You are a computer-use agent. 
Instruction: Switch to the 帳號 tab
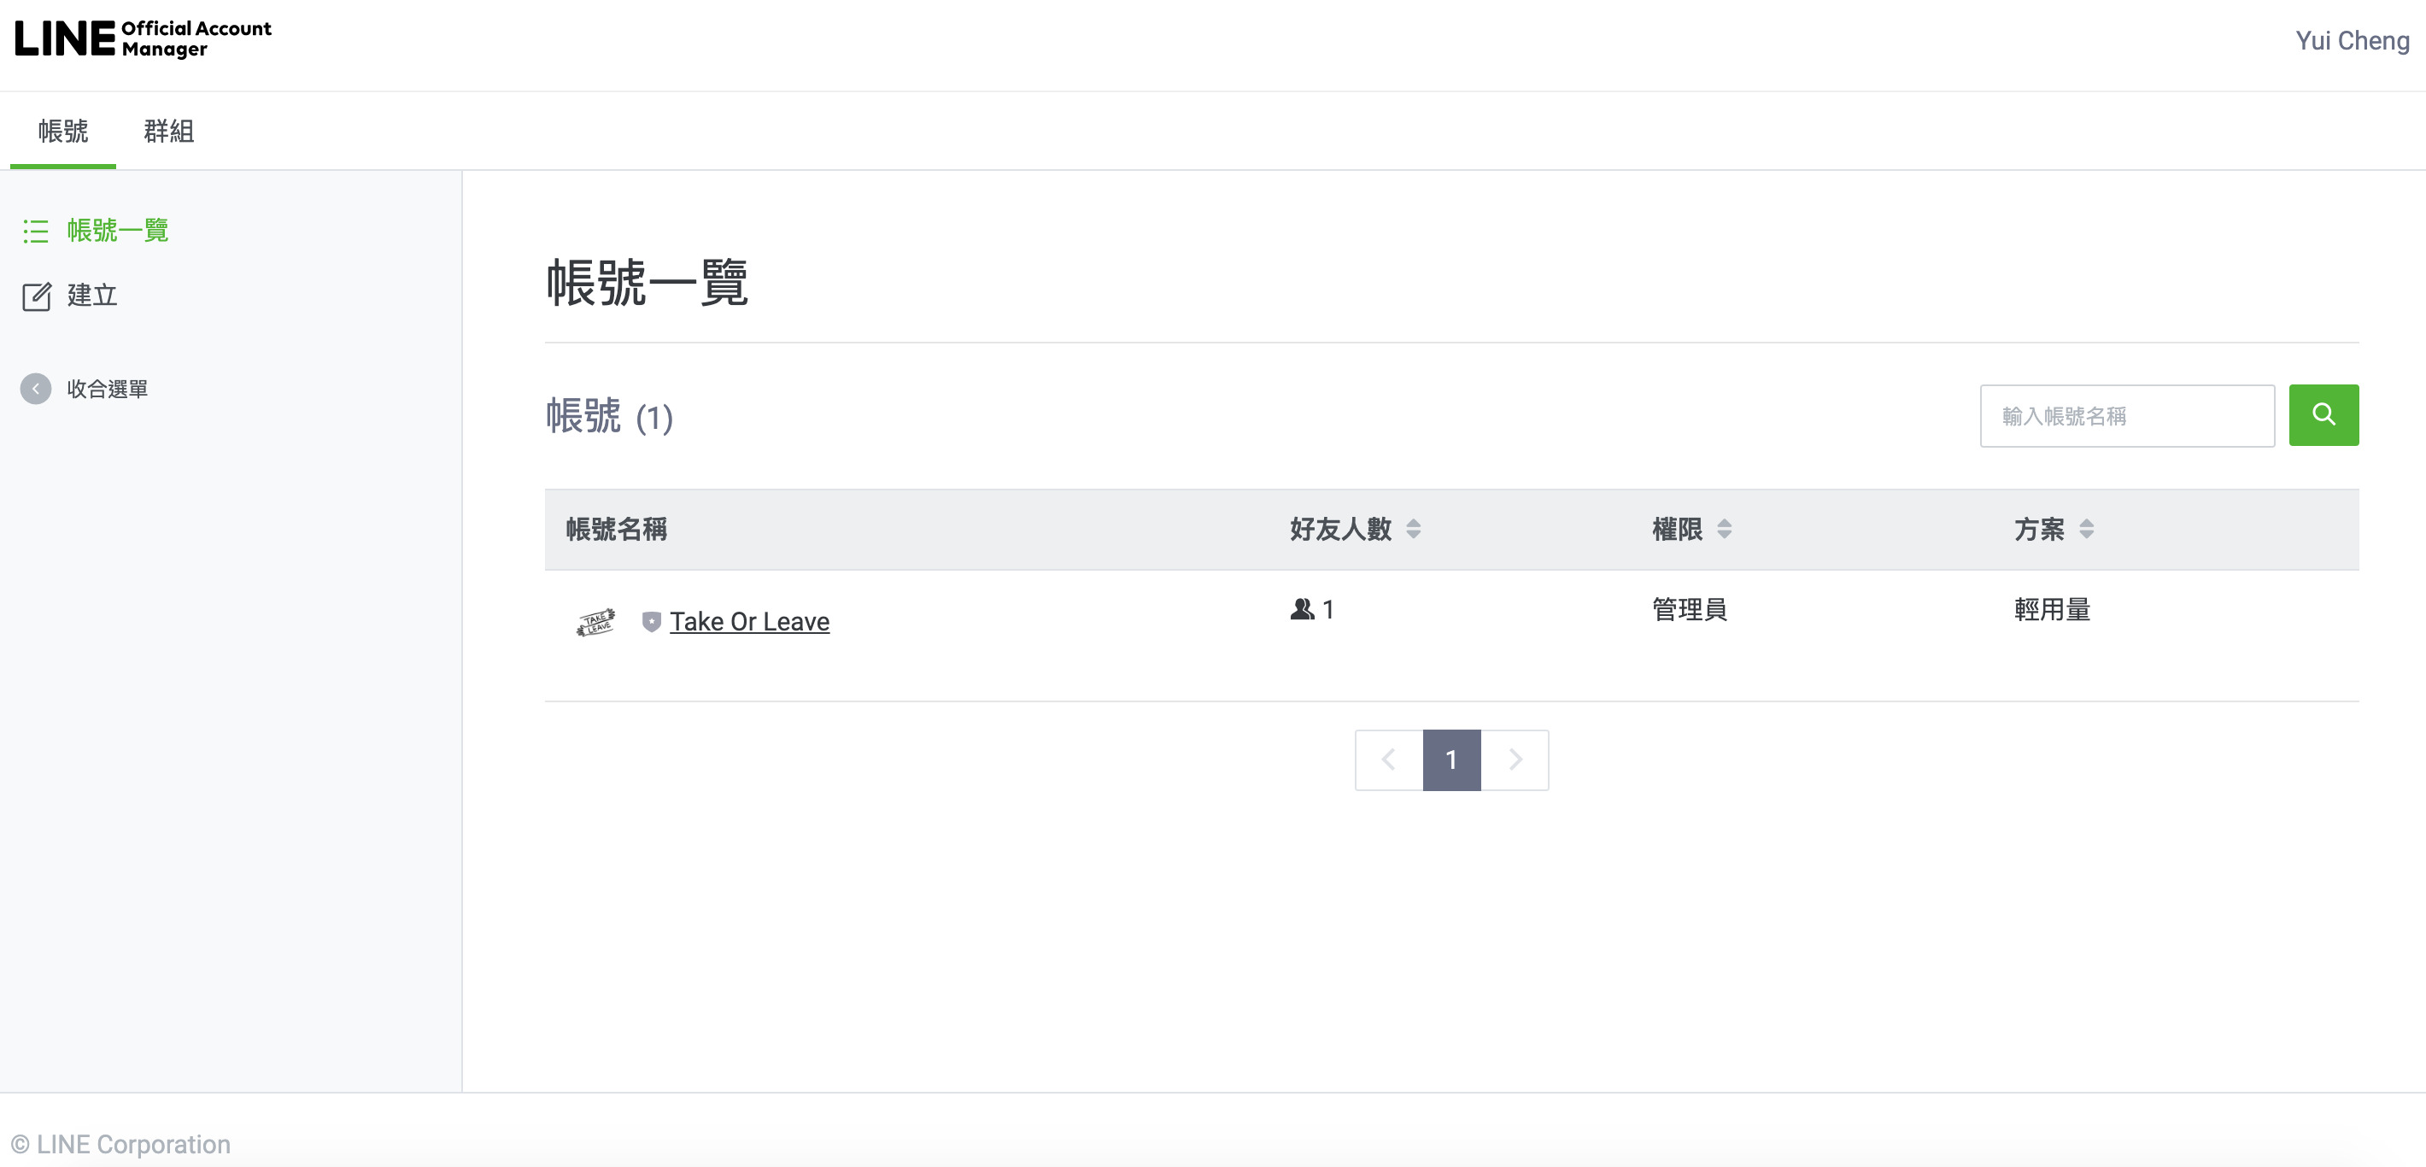point(63,131)
